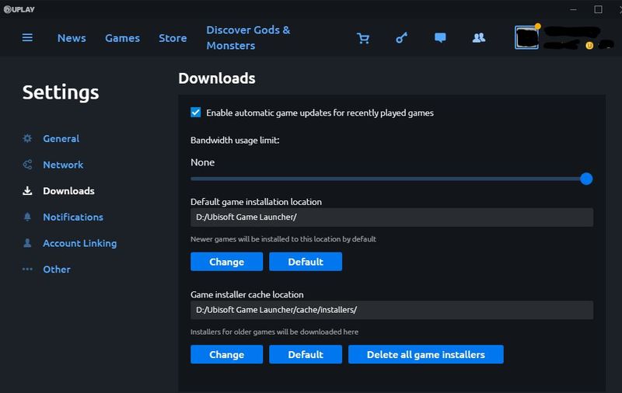Minimize the Uplay window

tap(573, 9)
